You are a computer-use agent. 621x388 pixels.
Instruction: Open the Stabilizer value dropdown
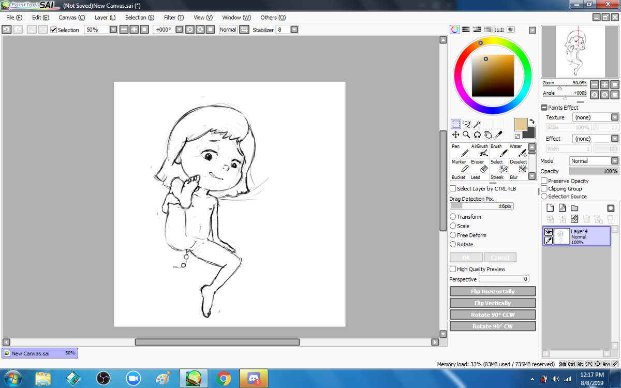click(294, 30)
